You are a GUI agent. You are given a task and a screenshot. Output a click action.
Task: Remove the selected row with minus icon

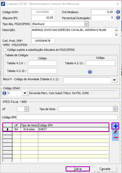(116, 137)
